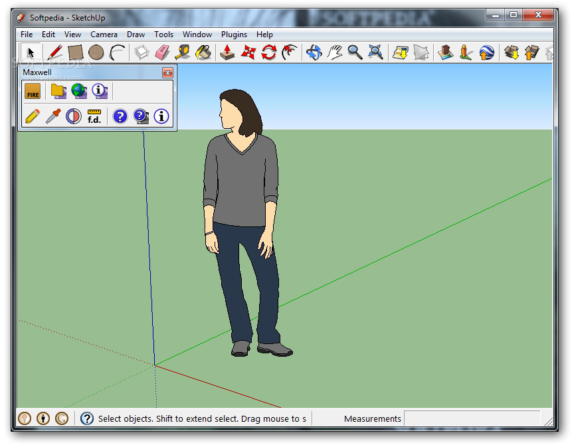
Task: Click Get Models download box icon
Action: (512, 52)
